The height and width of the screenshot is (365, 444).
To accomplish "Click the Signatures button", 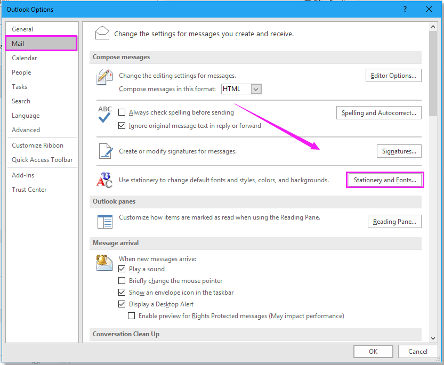I will click(x=399, y=151).
